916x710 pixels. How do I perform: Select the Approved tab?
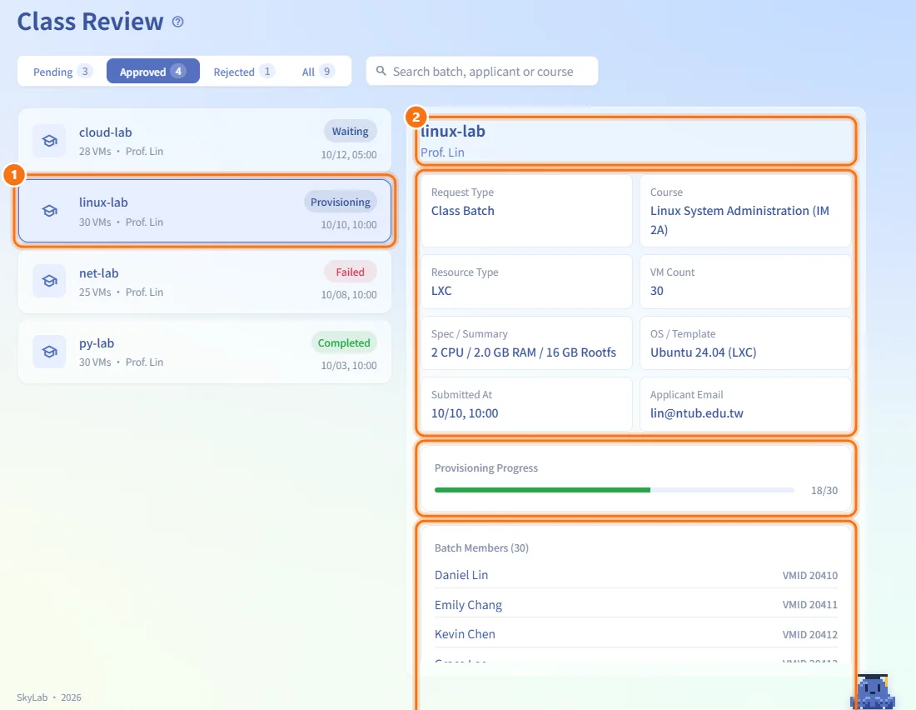pyautogui.click(x=153, y=72)
